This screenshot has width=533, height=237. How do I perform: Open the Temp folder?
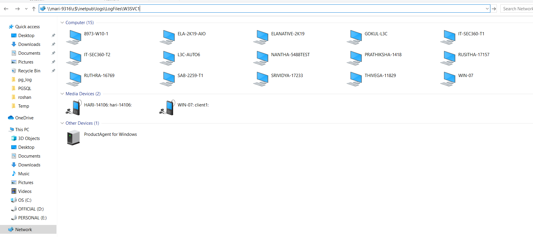pyautogui.click(x=24, y=106)
